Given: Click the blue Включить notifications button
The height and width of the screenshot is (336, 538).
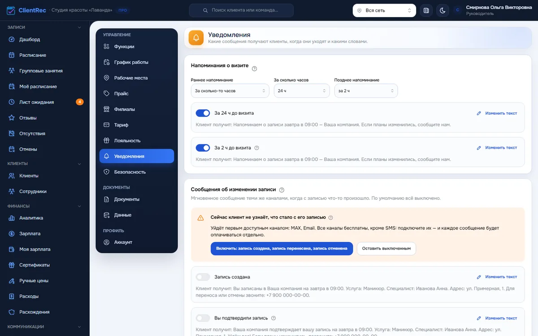Looking at the screenshot, I should [282, 249].
